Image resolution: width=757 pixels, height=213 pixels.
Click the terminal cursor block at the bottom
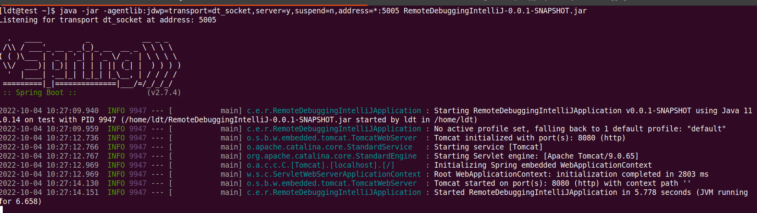(x=1, y=209)
